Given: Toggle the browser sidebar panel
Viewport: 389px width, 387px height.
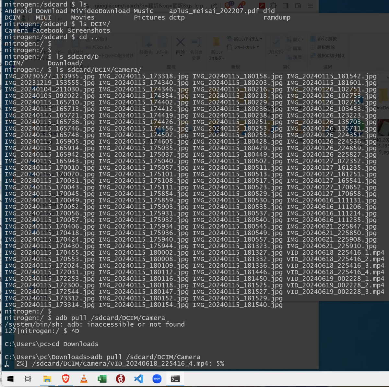Looking at the screenshot, I should tap(285, 5).
